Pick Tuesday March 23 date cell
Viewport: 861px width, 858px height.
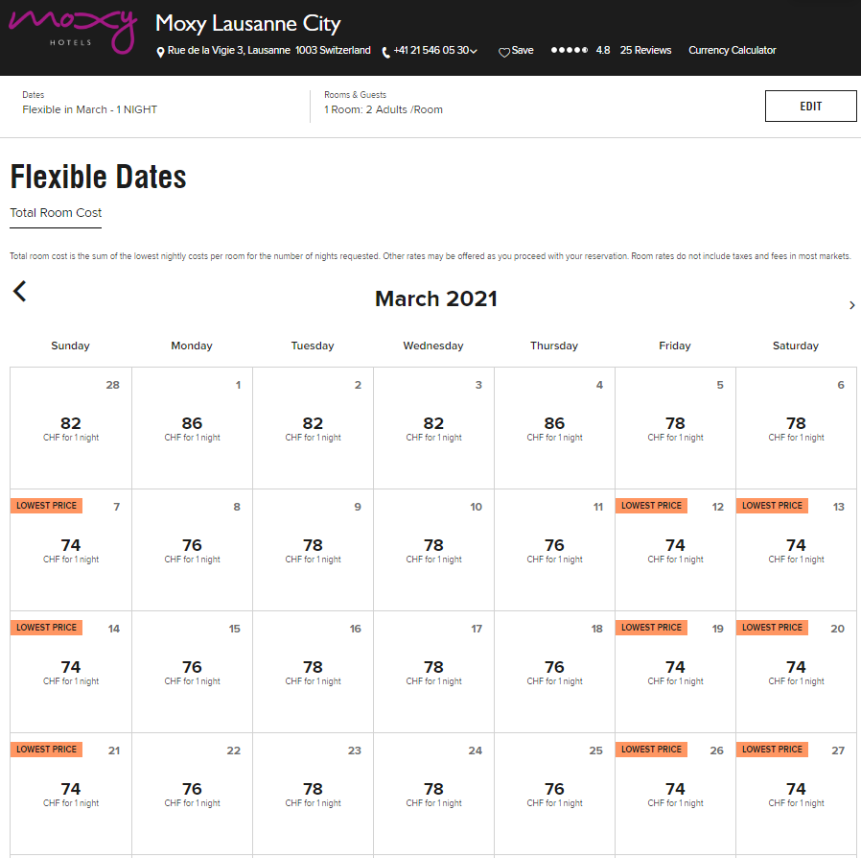tap(313, 795)
